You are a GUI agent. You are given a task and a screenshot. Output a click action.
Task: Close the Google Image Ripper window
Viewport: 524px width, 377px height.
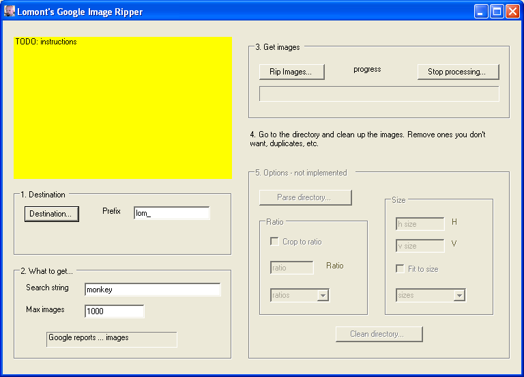(x=512, y=12)
